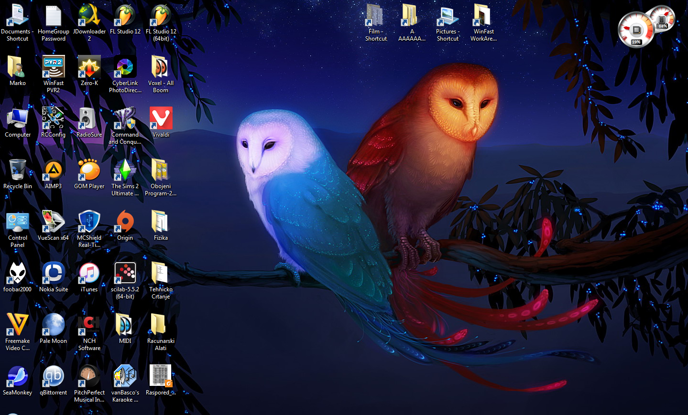Screen dimensions: 688x415
Task: Select the Obojeni Program-2 folder
Action: (x=161, y=170)
